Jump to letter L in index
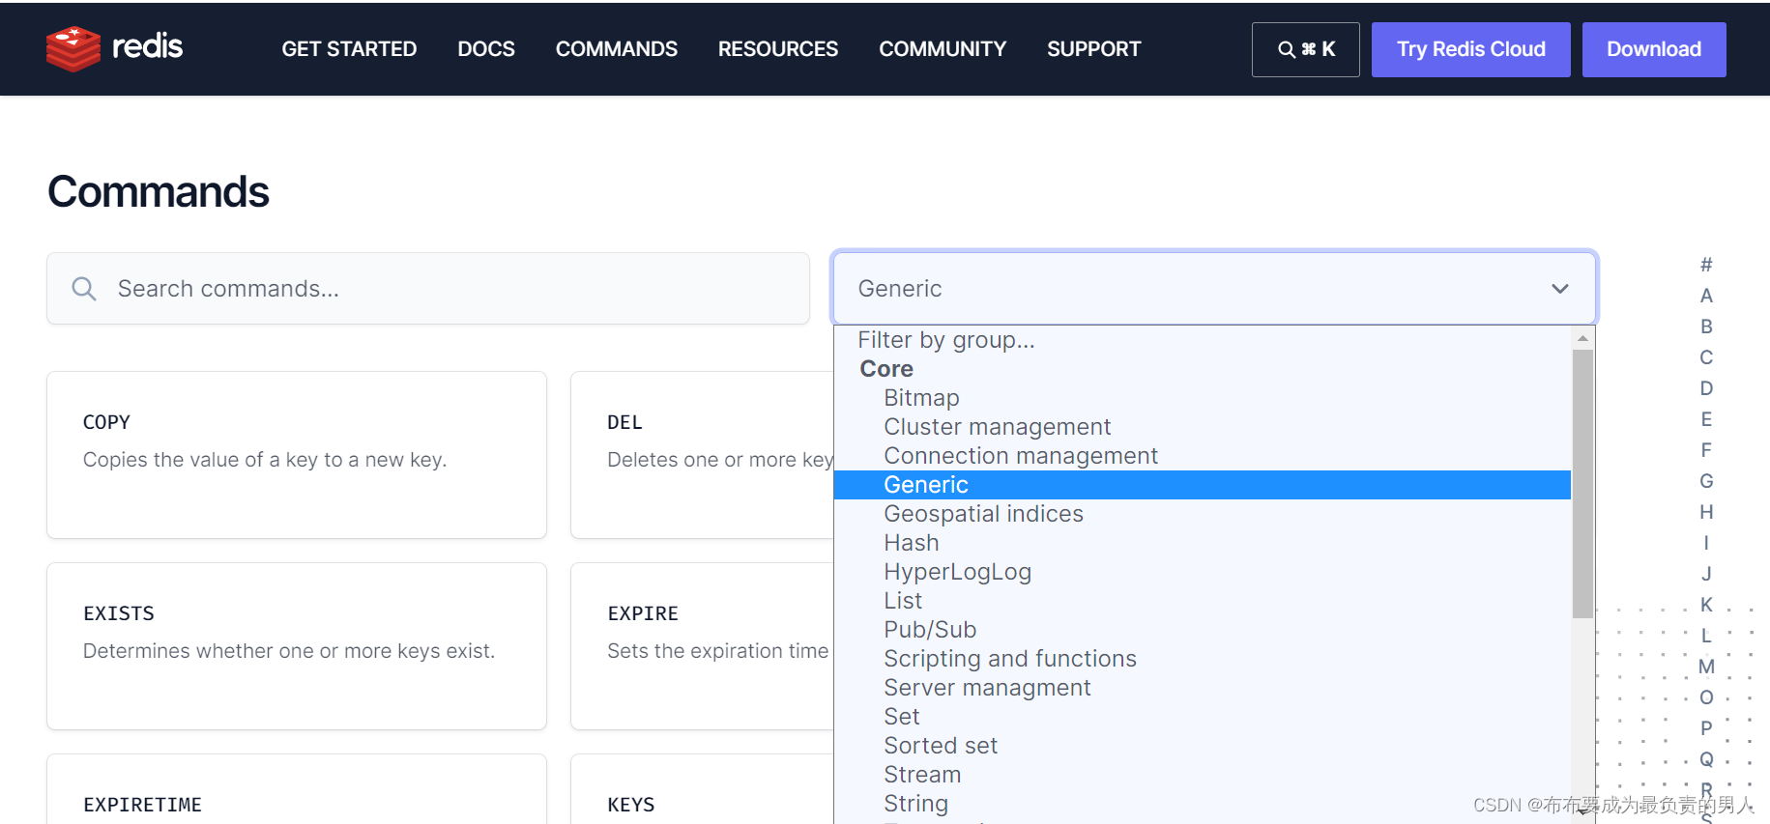This screenshot has height=824, width=1770. pos(1706,636)
